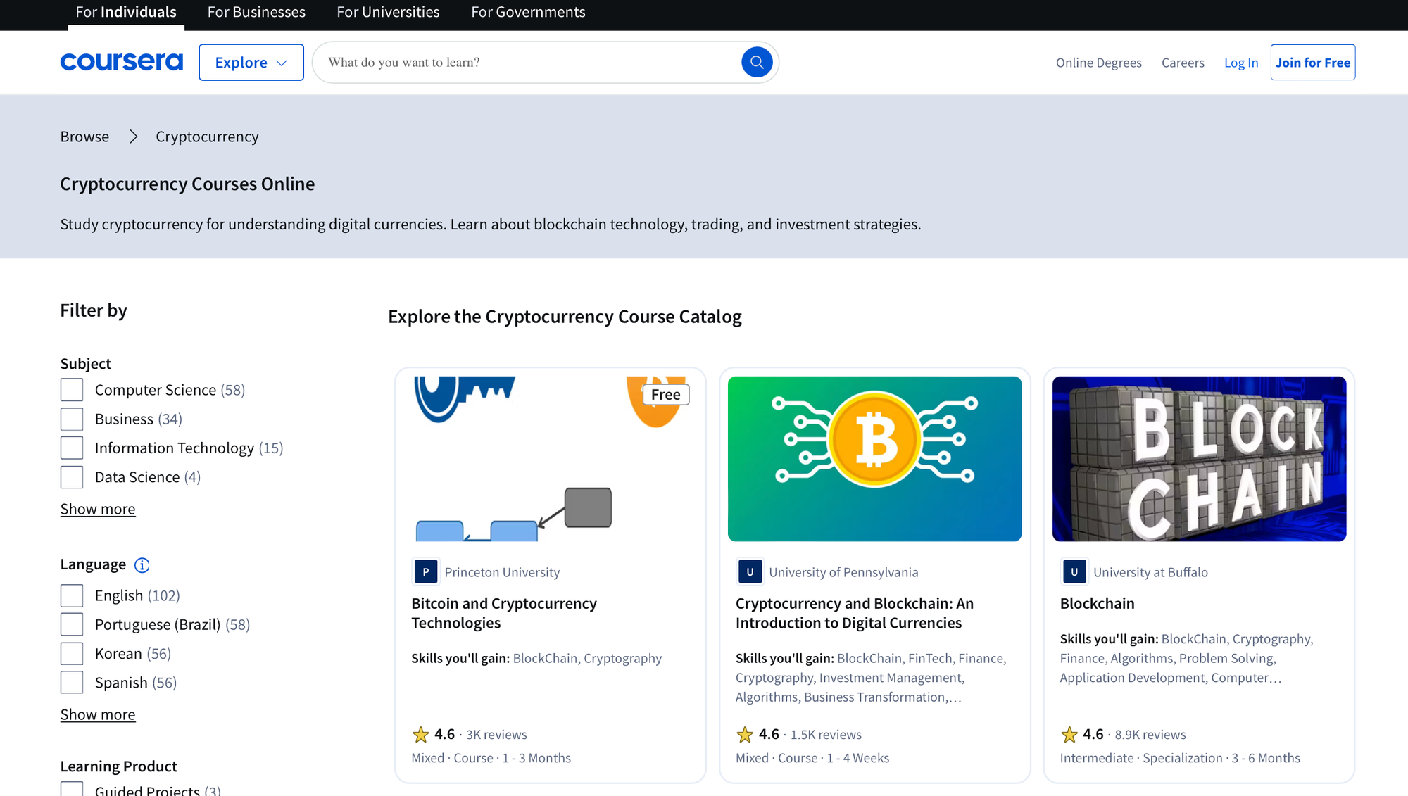This screenshot has height=796, width=1408.
Task: Open the Explore dropdown menu
Action: [251, 63]
